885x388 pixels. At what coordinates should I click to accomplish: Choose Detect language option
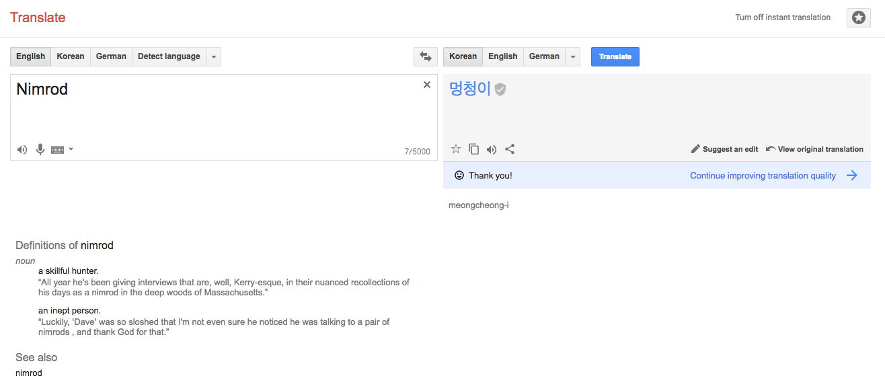(x=169, y=56)
